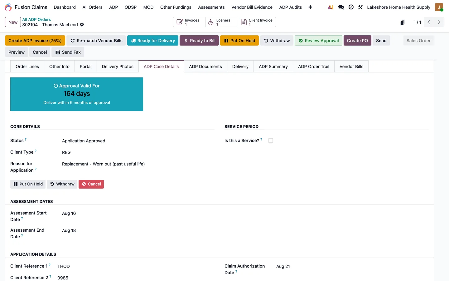Click the orange Put On Hold button
Screen dimensions: 449x281
[x=239, y=41]
